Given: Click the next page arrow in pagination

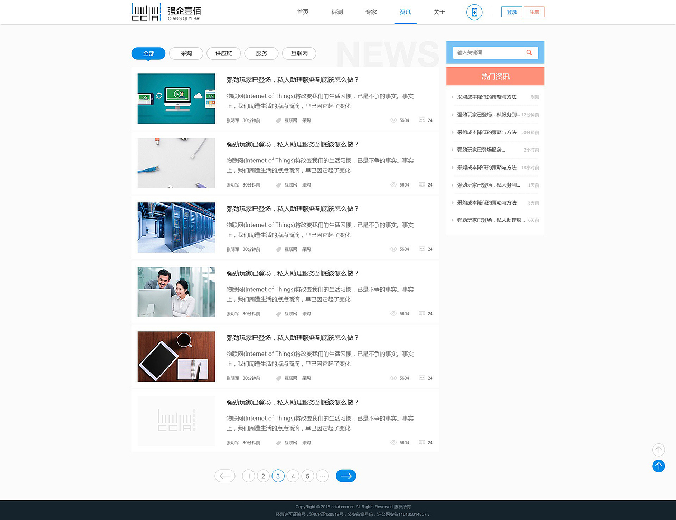Looking at the screenshot, I should [x=346, y=476].
